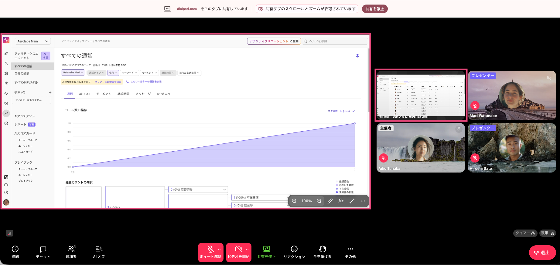Toggle hide icon on Mari Watanabe tile

click(549, 78)
